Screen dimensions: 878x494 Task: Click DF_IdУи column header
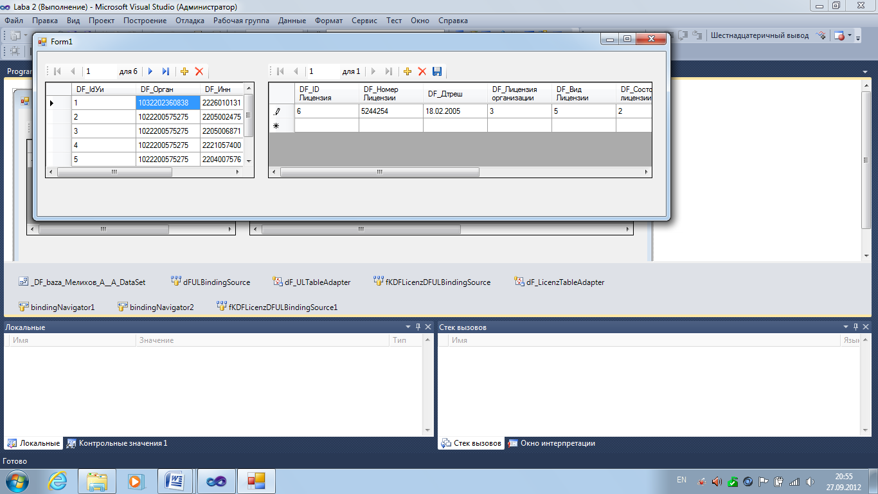pos(103,89)
